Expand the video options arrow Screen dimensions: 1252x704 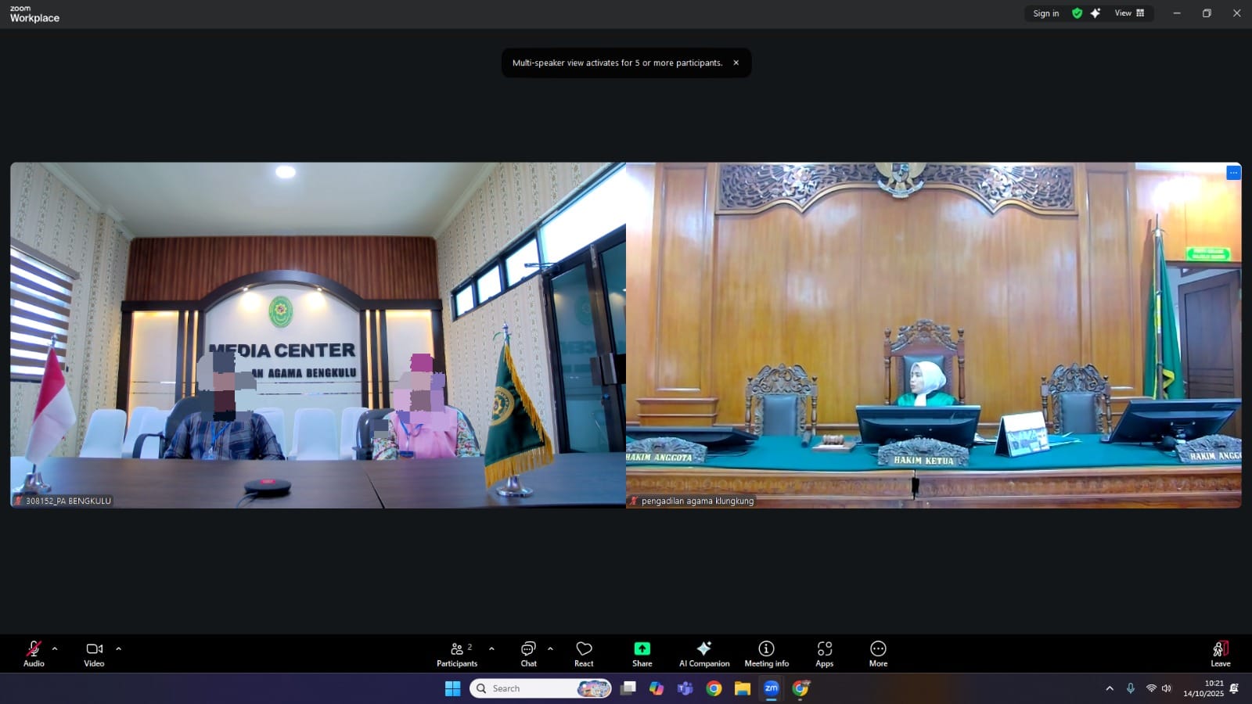118,648
